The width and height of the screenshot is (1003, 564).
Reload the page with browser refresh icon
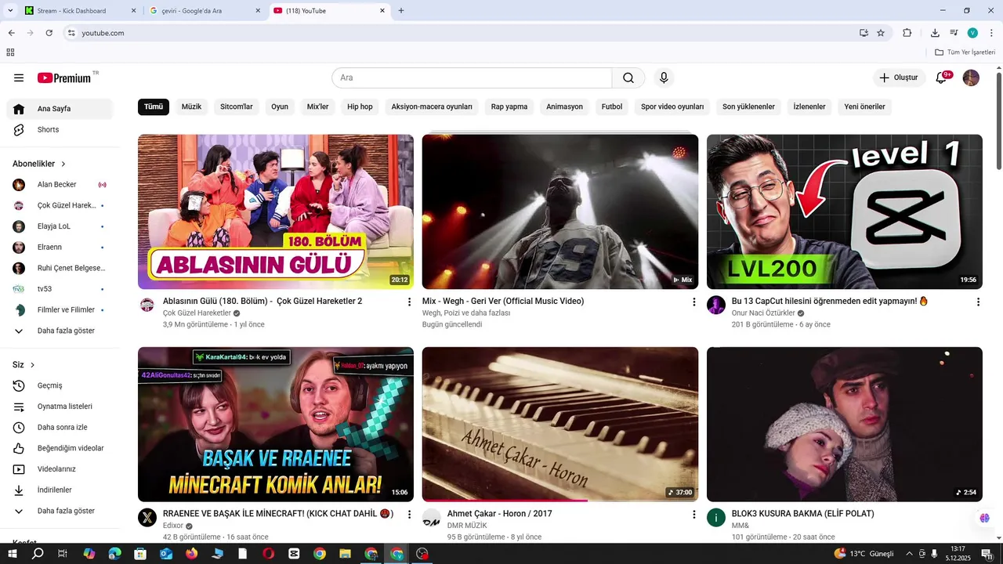[x=49, y=33]
